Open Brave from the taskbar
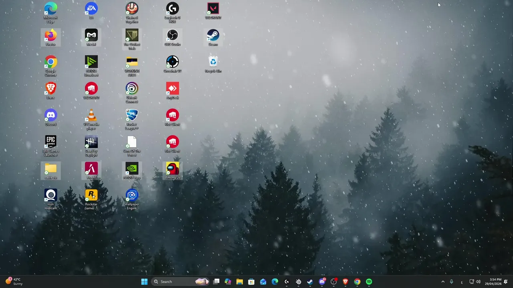The height and width of the screenshot is (288, 513). pyautogui.click(x=345, y=282)
